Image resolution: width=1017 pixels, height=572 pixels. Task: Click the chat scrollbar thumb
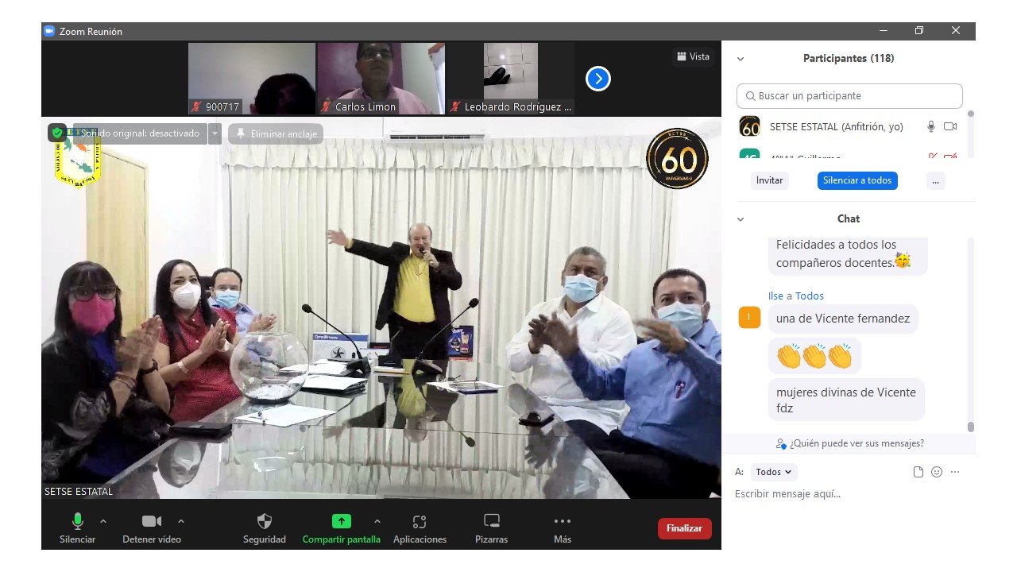[970, 427]
